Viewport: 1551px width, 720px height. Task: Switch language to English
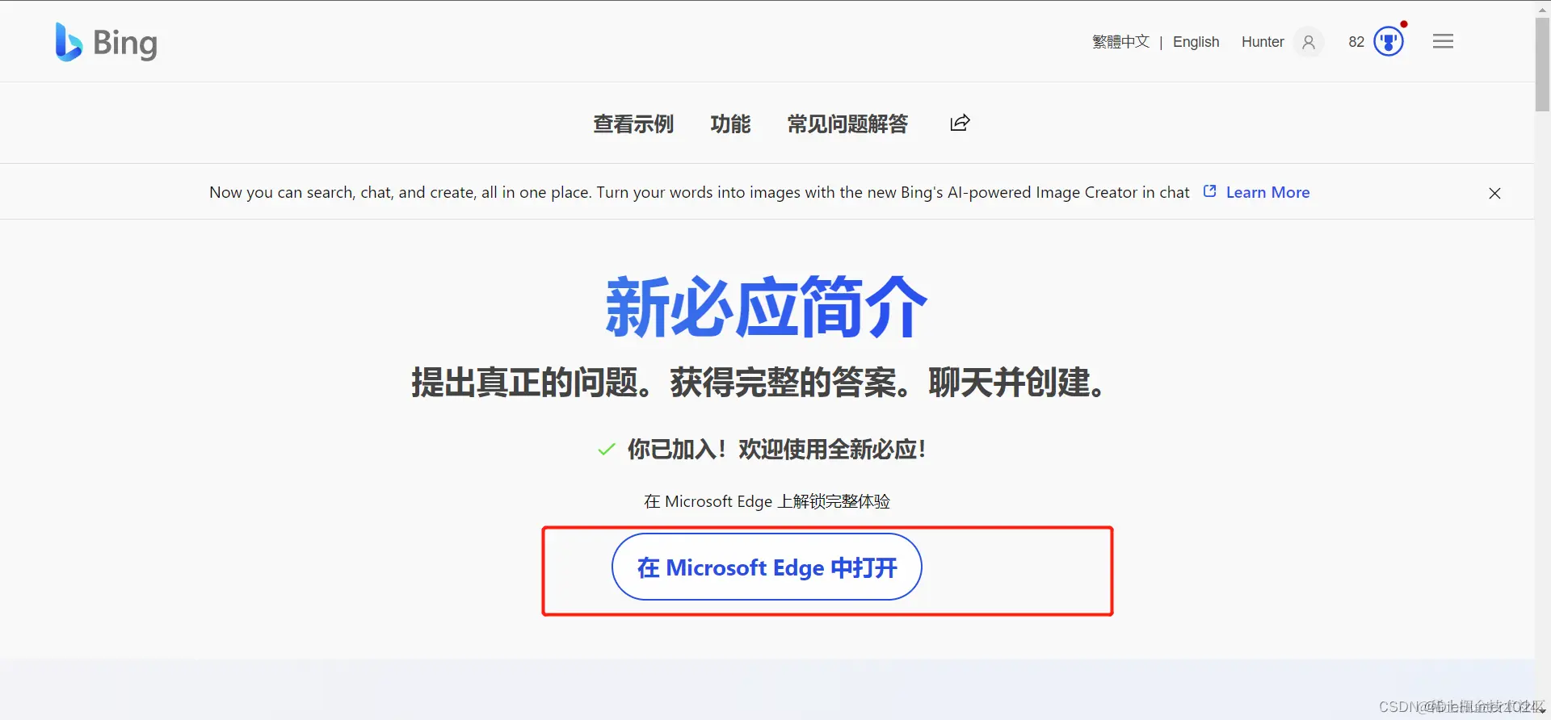tap(1196, 42)
